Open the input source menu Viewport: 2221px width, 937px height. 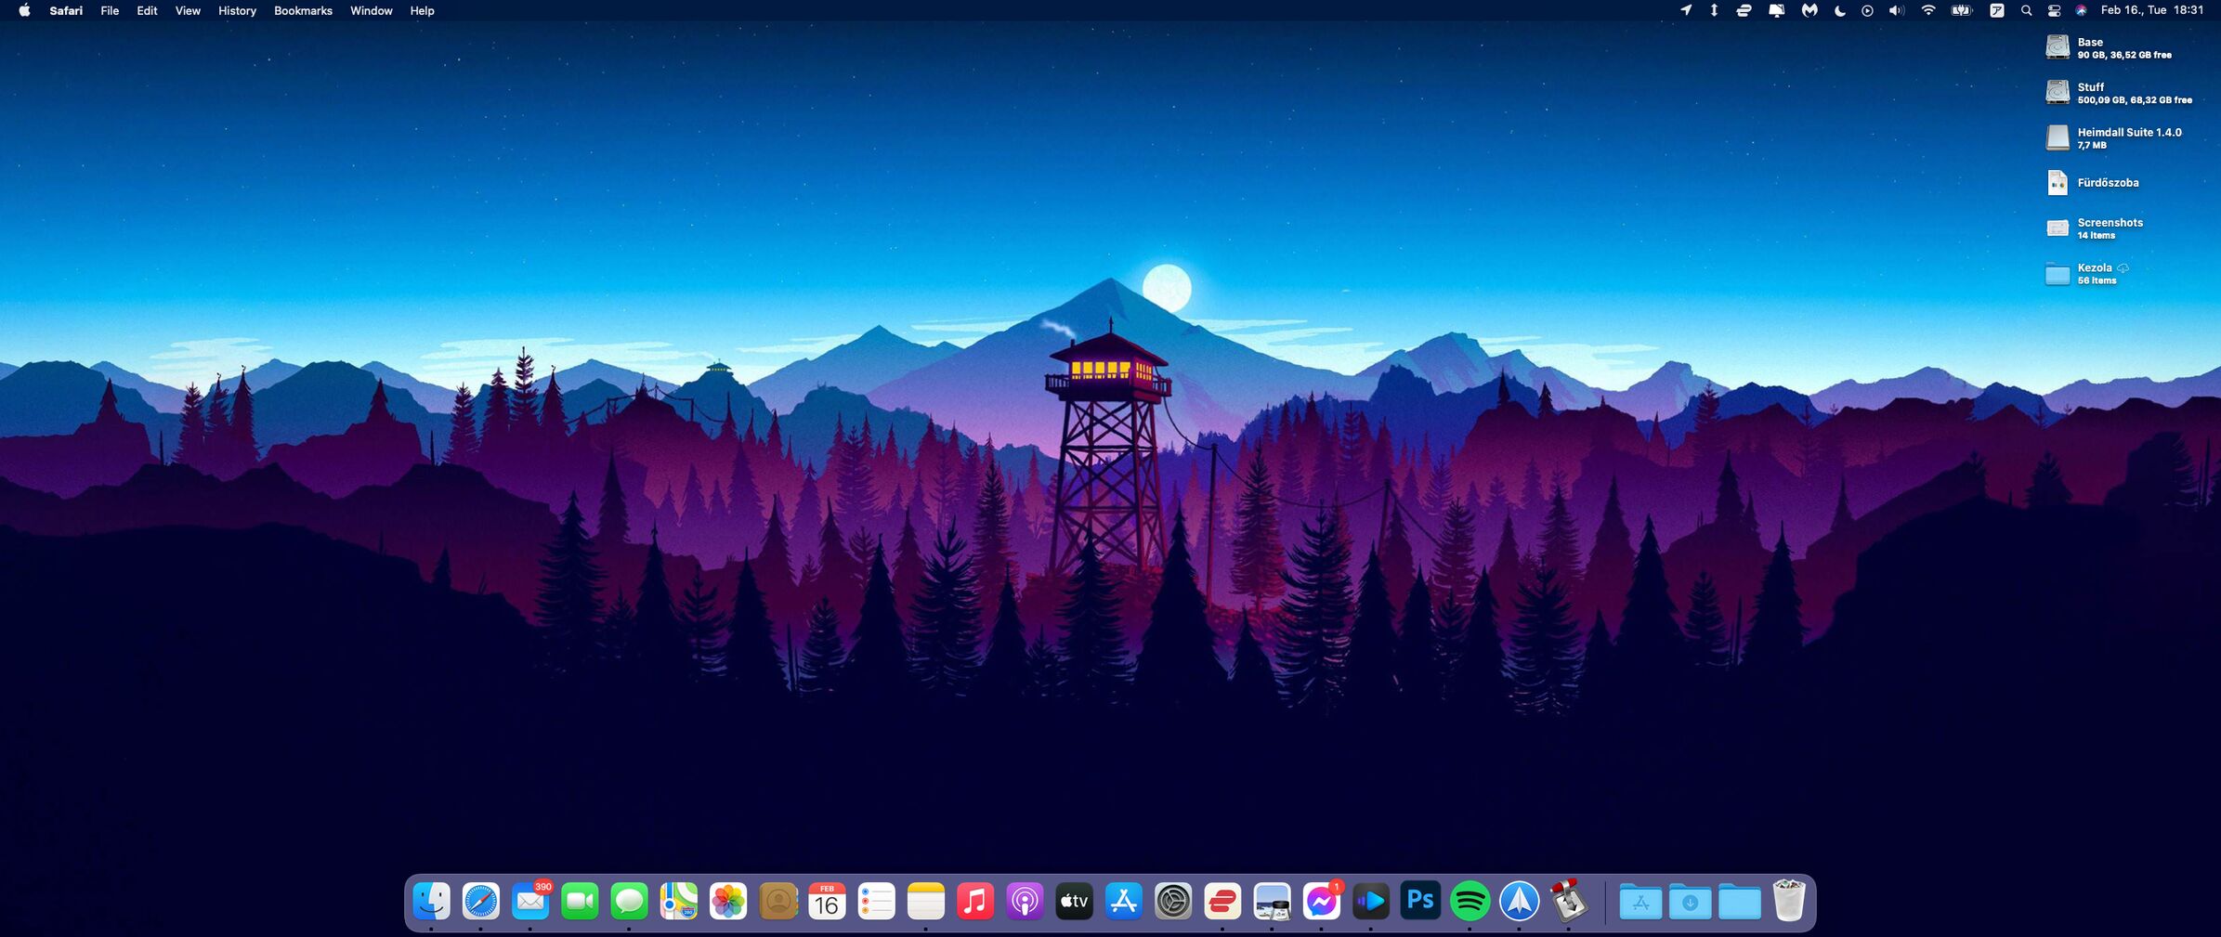point(1996,10)
